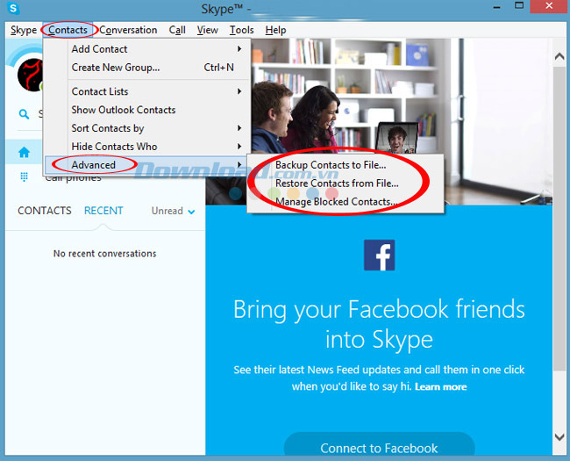This screenshot has width=570, height=461.
Task: Open the View menu
Action: [x=207, y=30]
